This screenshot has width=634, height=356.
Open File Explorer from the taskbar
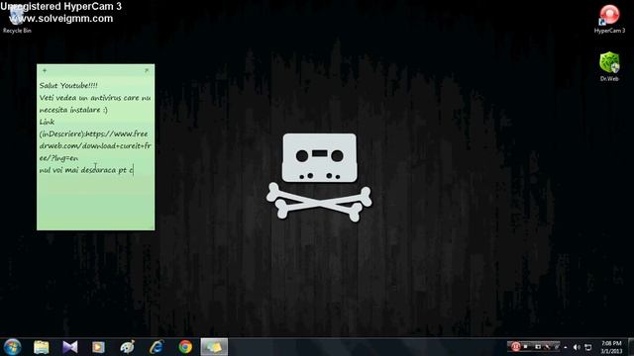42,347
